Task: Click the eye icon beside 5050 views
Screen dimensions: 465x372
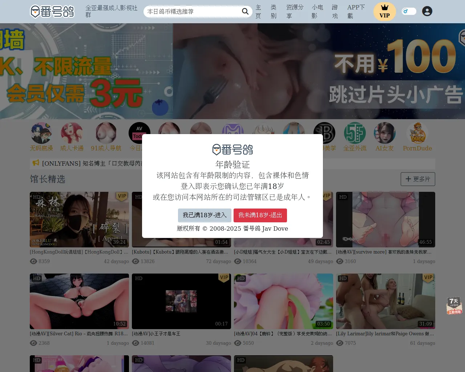Action: (x=238, y=343)
